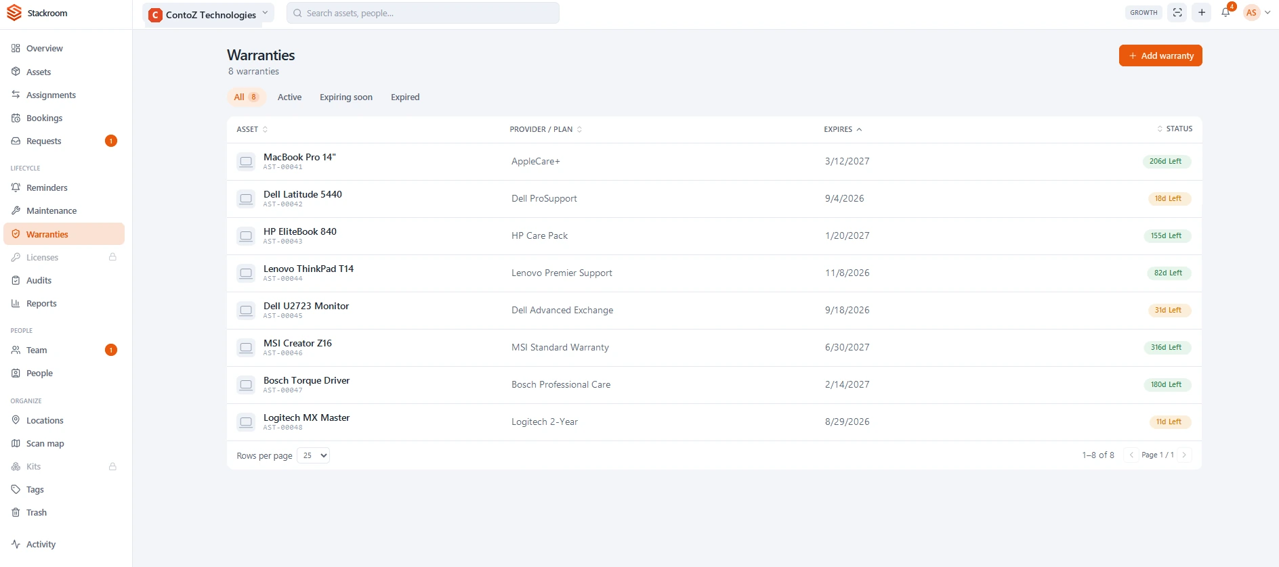
Task: Click the 11d Left status badge
Action: point(1170,422)
